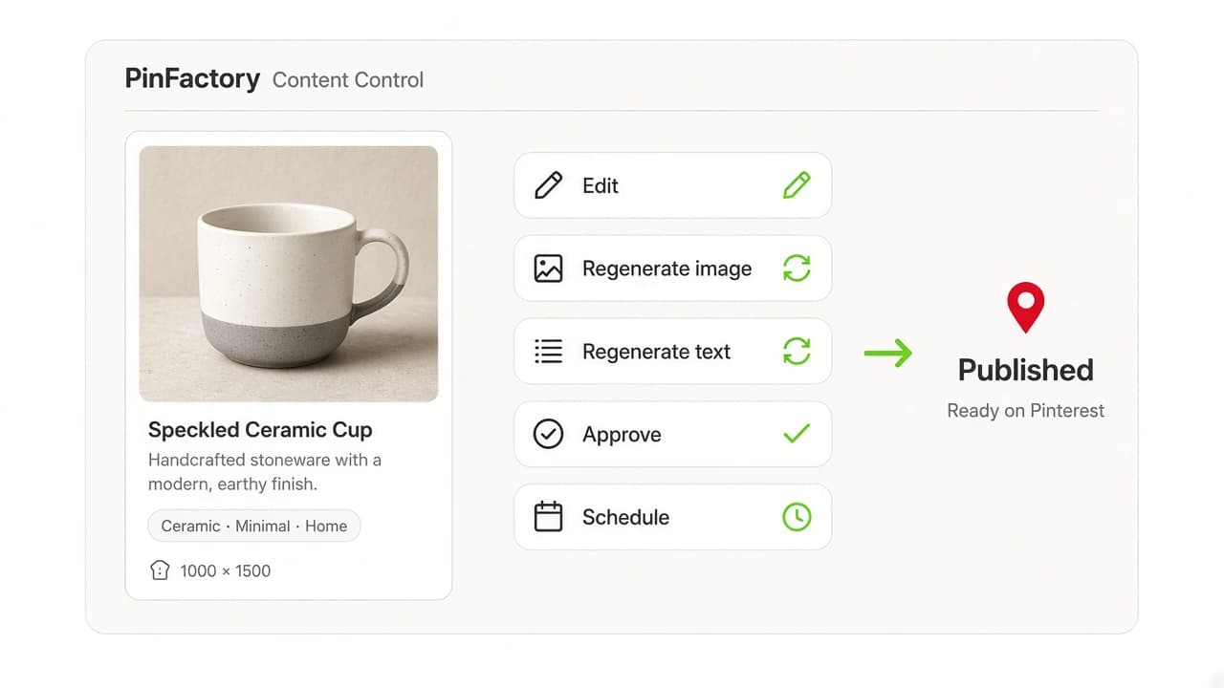Click the ceramic cup product thumbnail
Viewport: 1224px width, 688px height.
(289, 273)
